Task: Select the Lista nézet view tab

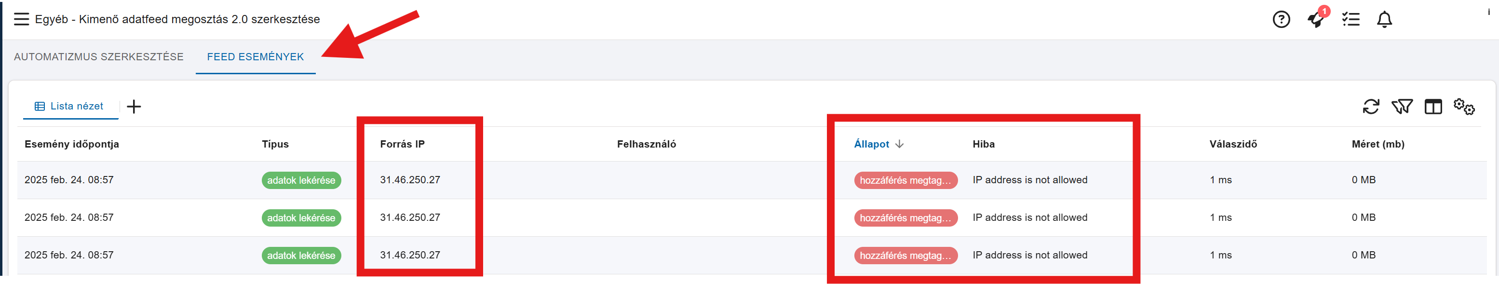Action: pos(69,106)
